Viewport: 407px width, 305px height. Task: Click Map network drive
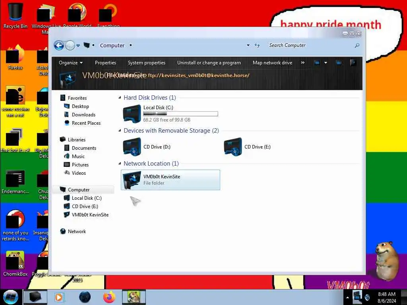273,63
